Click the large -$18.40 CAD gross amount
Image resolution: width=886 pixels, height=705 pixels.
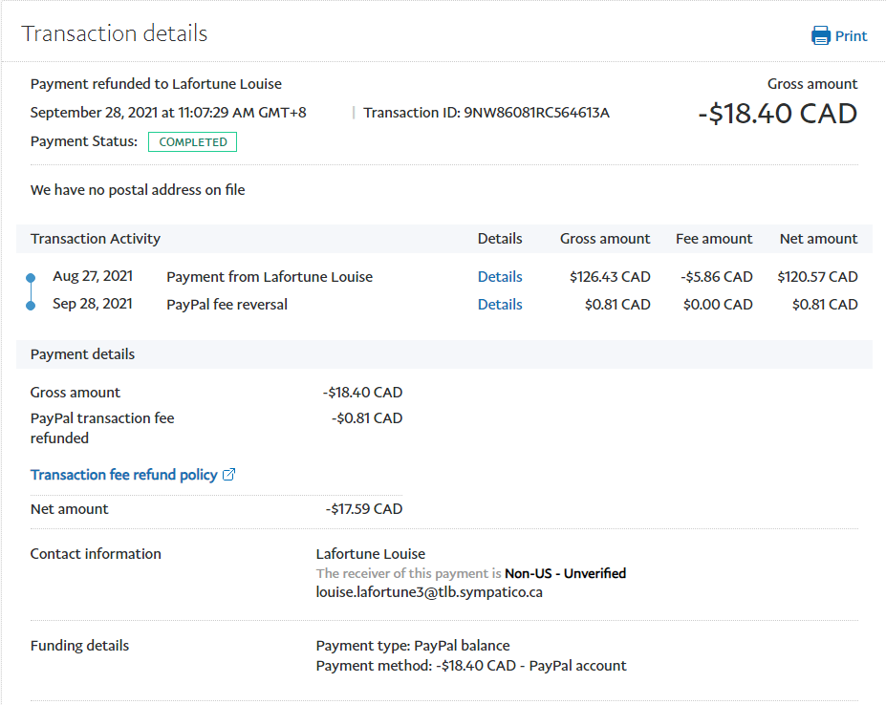tap(777, 114)
